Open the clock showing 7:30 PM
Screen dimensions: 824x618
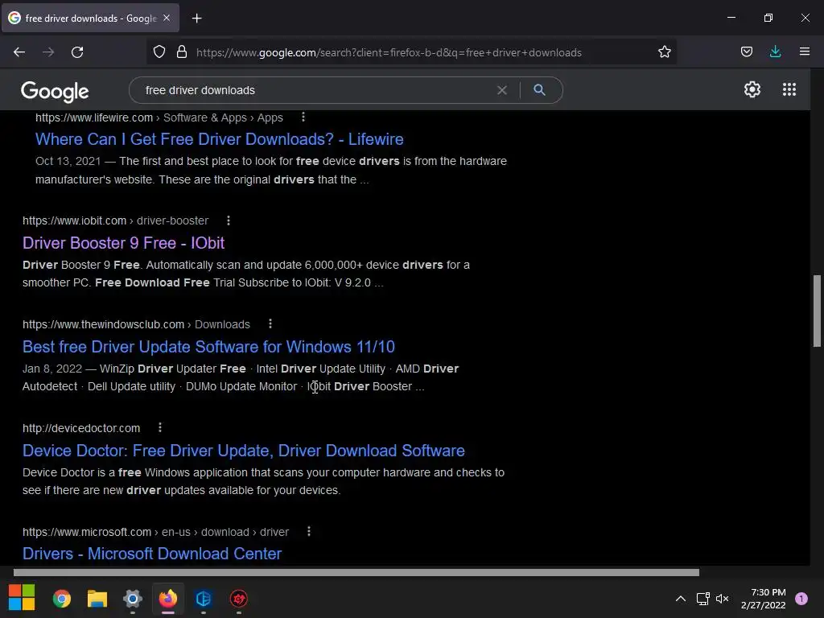tap(763, 599)
